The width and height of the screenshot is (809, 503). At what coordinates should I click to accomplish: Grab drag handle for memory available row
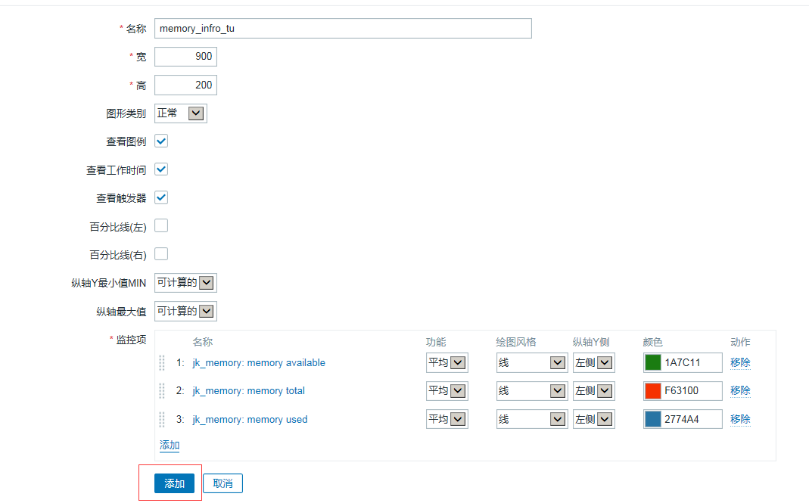point(162,362)
